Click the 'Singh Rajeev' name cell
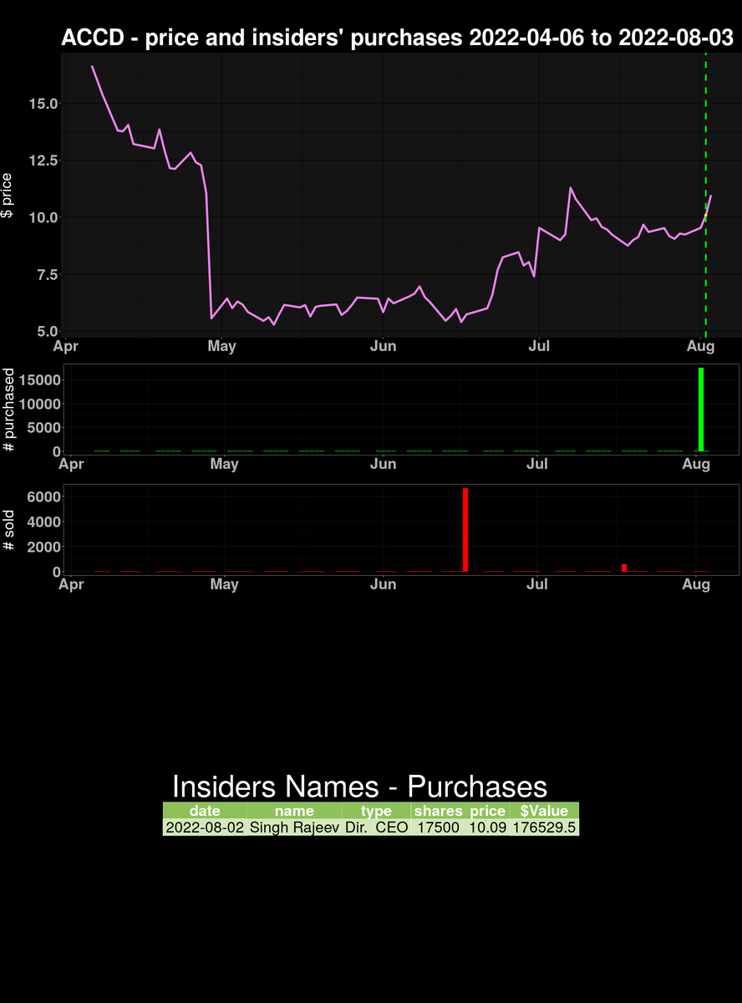Image resolution: width=742 pixels, height=1003 pixels. point(294,827)
